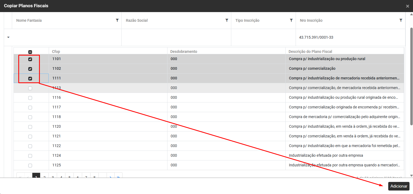Select the Compra p/ comercialização row
Image resolution: width=413 pixels, height=194 pixels.
[x=312, y=68]
